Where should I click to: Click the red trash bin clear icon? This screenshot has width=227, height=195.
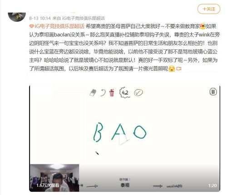coord(112,93)
